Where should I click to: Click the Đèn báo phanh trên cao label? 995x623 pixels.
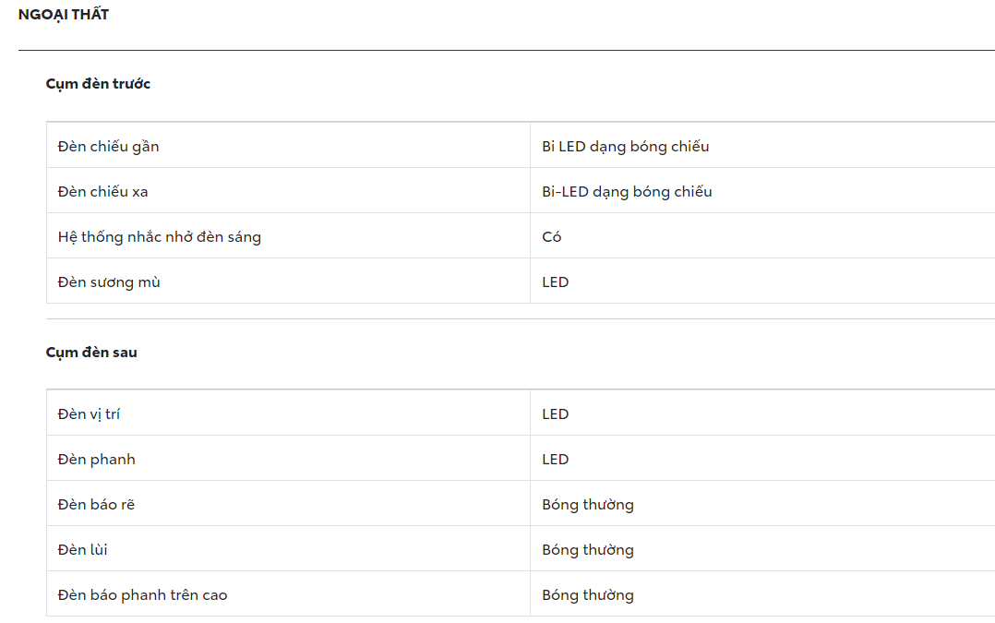142,595
